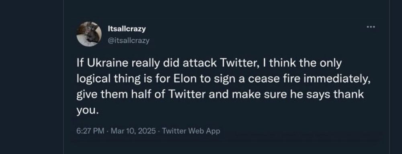Click the word 'sign' in the tweet
The height and width of the screenshot is (154, 402).
(x=223, y=80)
